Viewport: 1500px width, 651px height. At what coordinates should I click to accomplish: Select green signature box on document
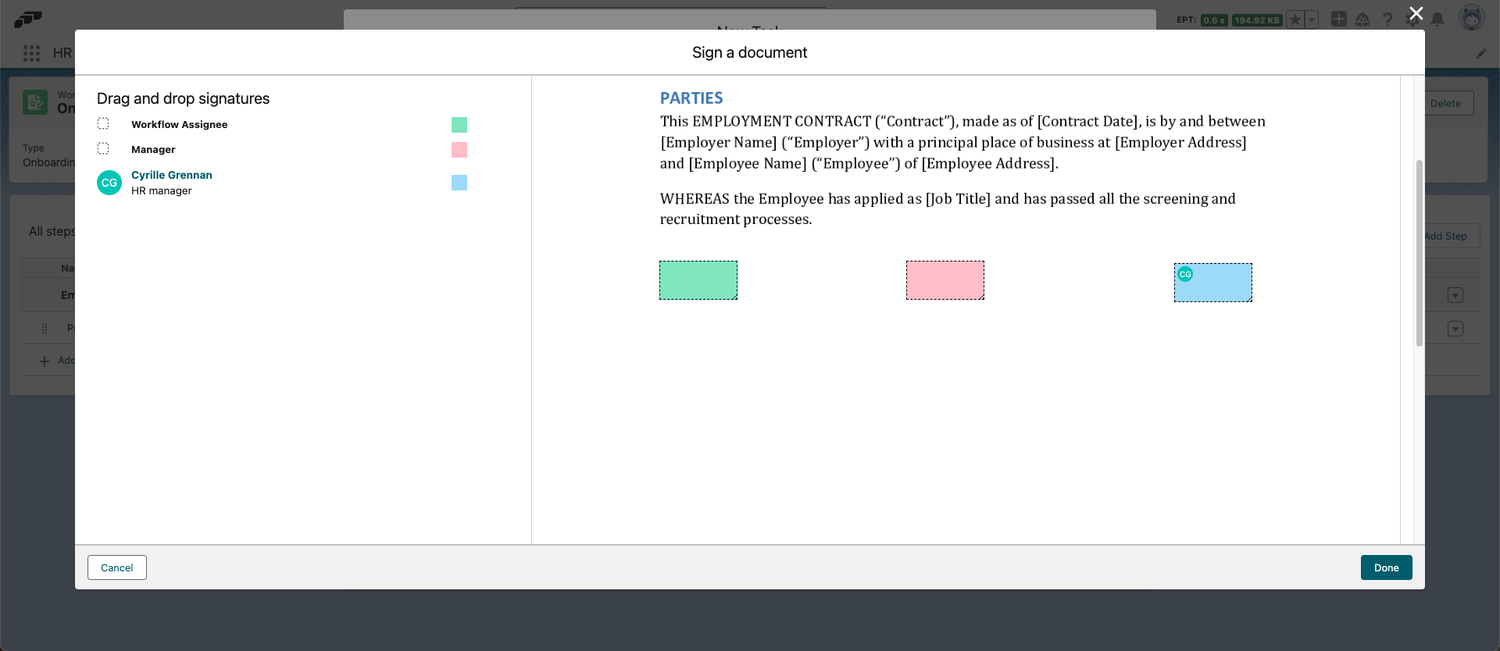pos(698,280)
